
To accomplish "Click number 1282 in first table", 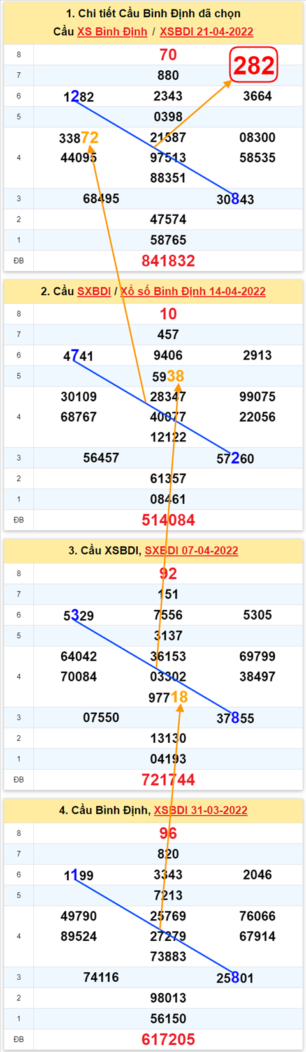I will (78, 96).
